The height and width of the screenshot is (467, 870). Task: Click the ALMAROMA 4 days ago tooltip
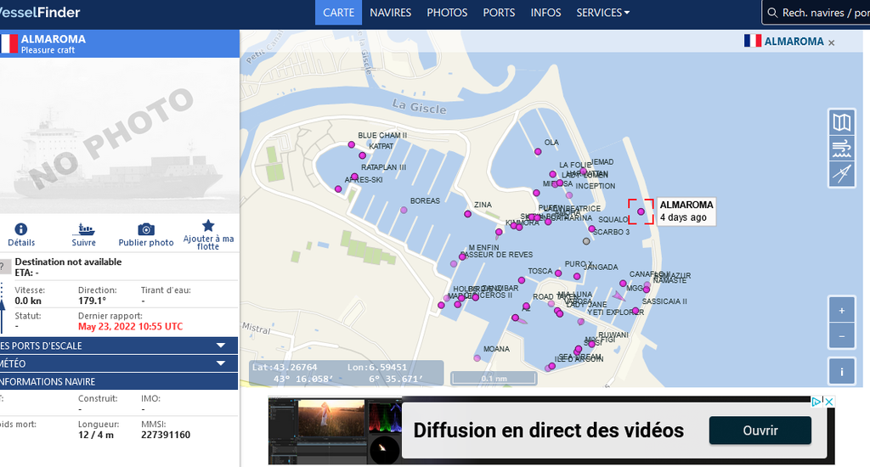point(686,211)
